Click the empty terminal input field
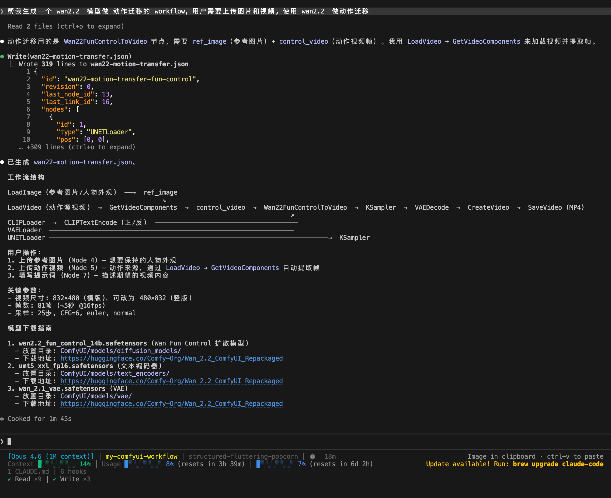611x498 pixels. coord(10,441)
